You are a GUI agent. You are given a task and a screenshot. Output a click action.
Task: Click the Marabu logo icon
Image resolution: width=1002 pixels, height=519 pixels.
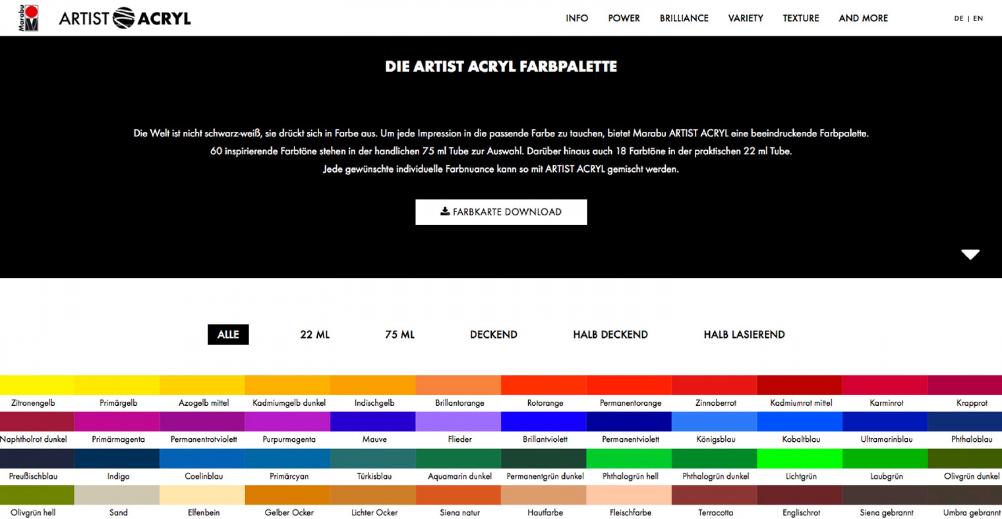pyautogui.click(x=29, y=18)
